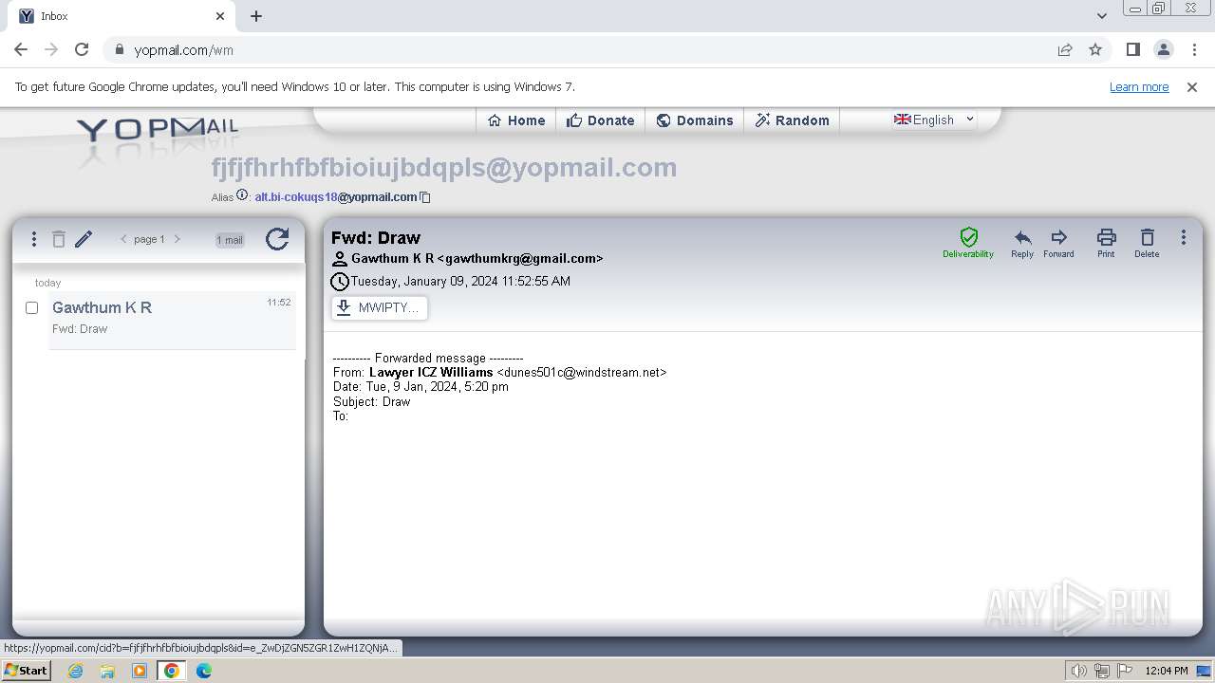Open the English language dropdown
This screenshot has width=1215, height=683.
tap(934, 120)
